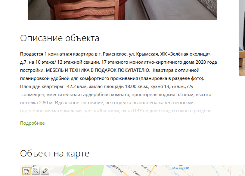
Task: Click text МЕБЕЛЬ И ТЕХНИКА В ПОДАРОК ПОКУПАТЕЛЮ
Action: pyautogui.click(x=98, y=70)
